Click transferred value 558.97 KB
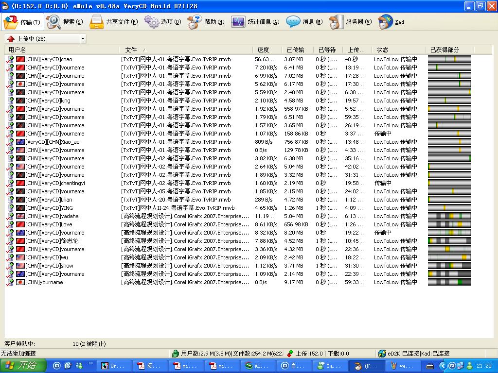The image size is (498, 373). coord(296,109)
